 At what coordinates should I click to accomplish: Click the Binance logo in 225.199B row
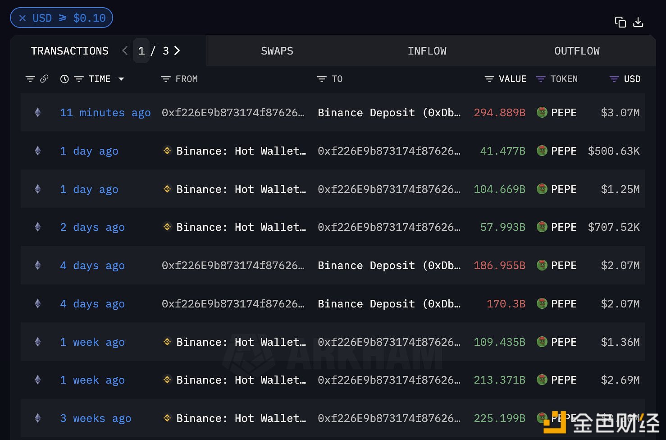pyautogui.click(x=167, y=418)
